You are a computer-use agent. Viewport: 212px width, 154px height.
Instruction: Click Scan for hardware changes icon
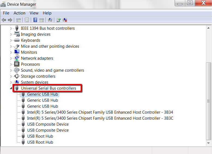(x=50, y=20)
